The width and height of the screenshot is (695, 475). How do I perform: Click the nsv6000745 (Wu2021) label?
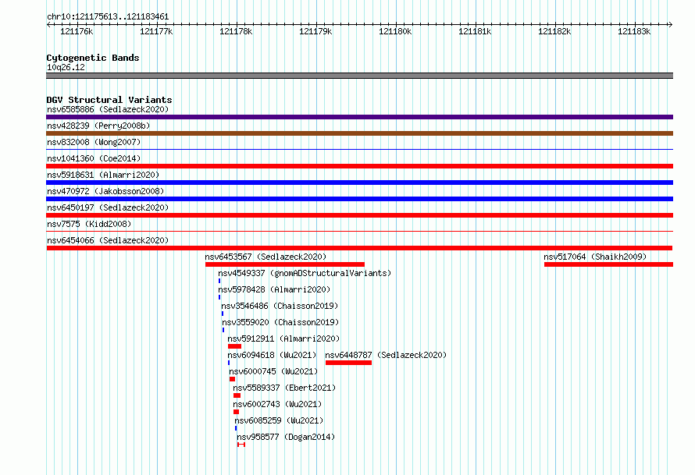[273, 371]
